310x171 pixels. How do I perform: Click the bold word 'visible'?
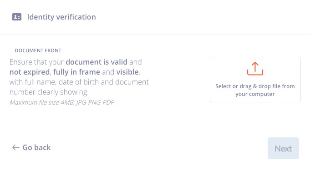point(127,72)
